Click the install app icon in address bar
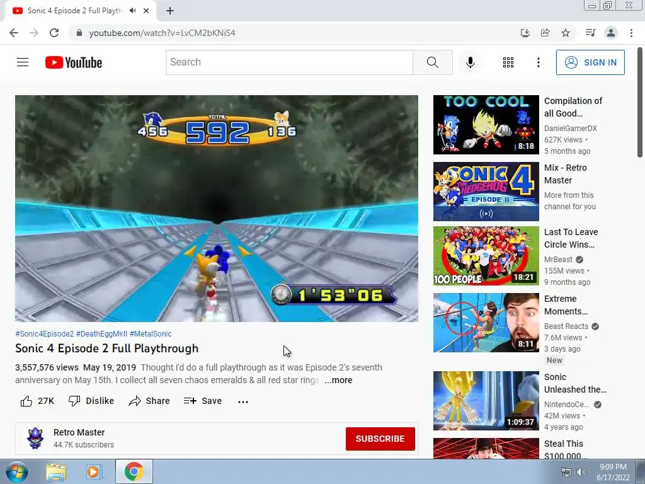Screen dimensions: 645x484 [525, 33]
